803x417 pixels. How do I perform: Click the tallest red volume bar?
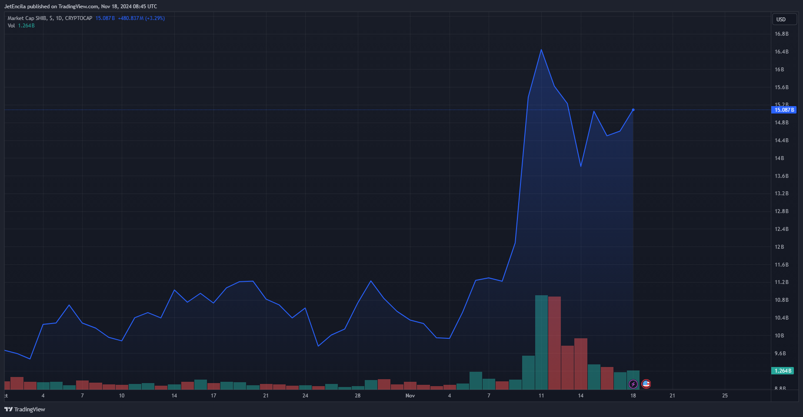tap(554, 343)
